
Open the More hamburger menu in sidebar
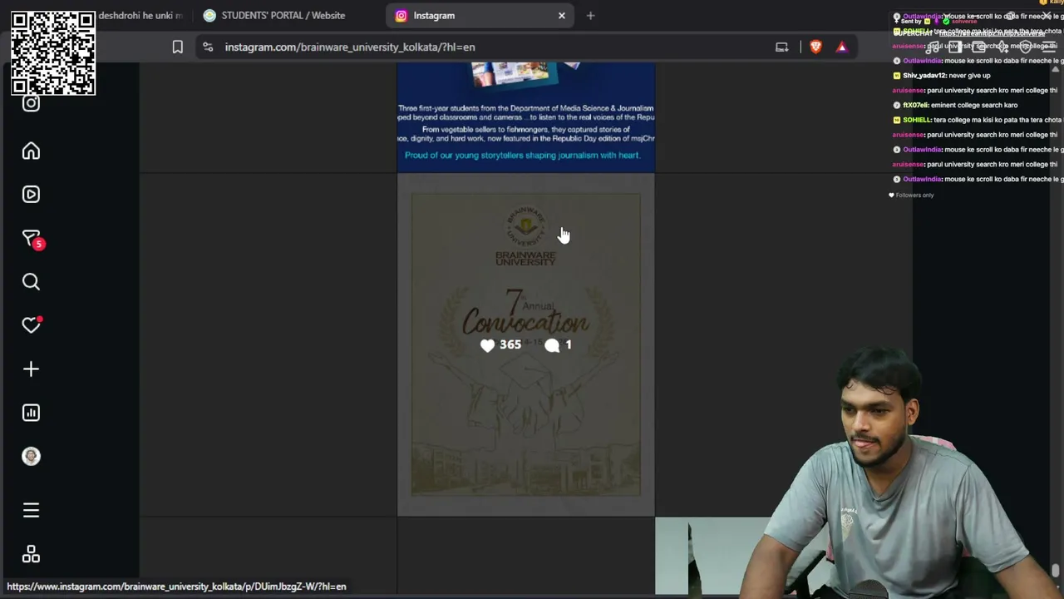click(x=31, y=511)
